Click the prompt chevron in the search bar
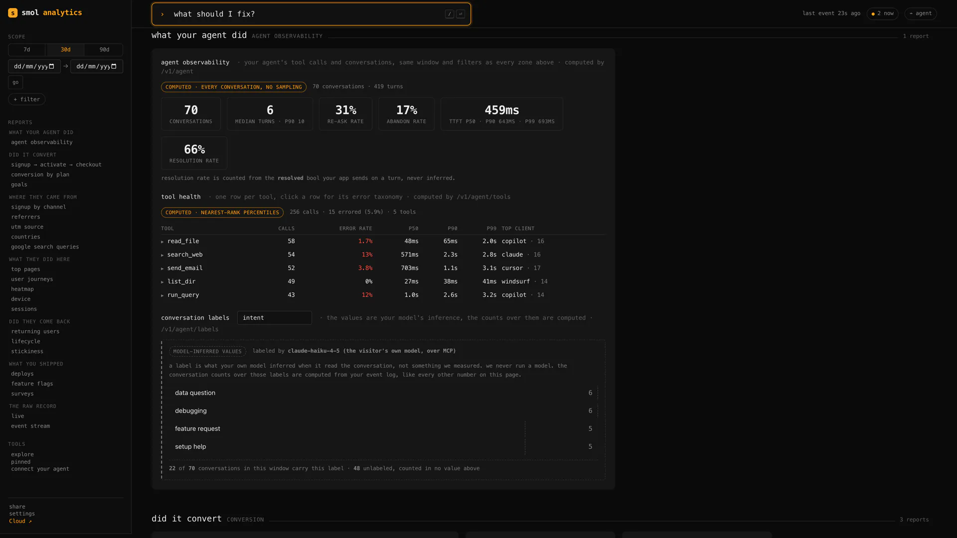The image size is (957, 538). point(162,14)
